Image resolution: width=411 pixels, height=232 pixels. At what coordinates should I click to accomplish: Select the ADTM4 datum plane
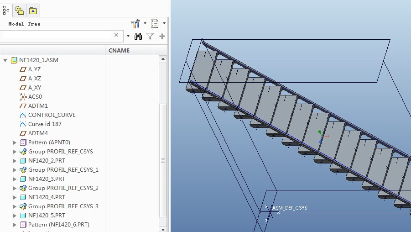[x=38, y=133]
